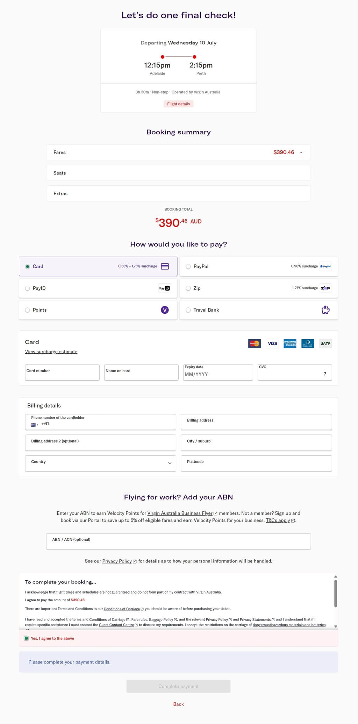This screenshot has height=724, width=358.
Task: Focus the Card number field
Action: pyautogui.click(x=62, y=372)
